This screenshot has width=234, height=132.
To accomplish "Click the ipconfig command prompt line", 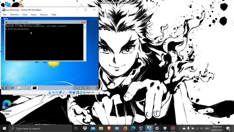I will pyautogui.click(x=17, y=29).
